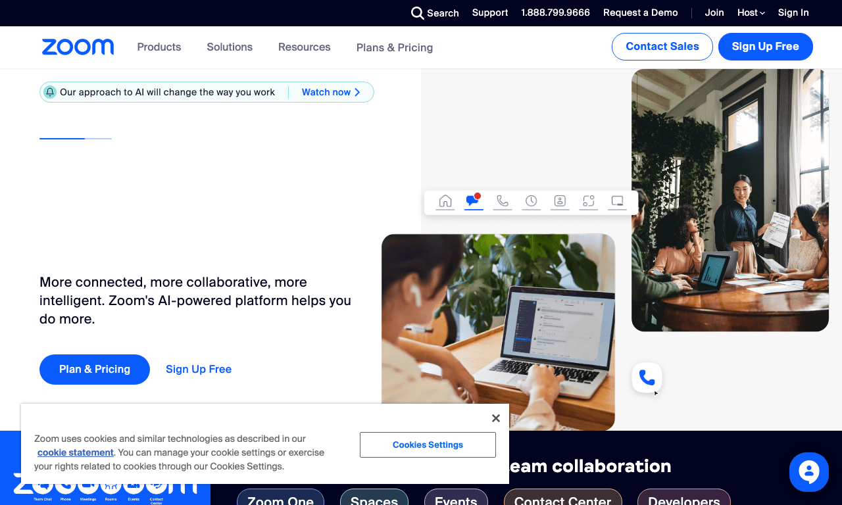
Task: Open the Resources menu
Action: point(305,47)
